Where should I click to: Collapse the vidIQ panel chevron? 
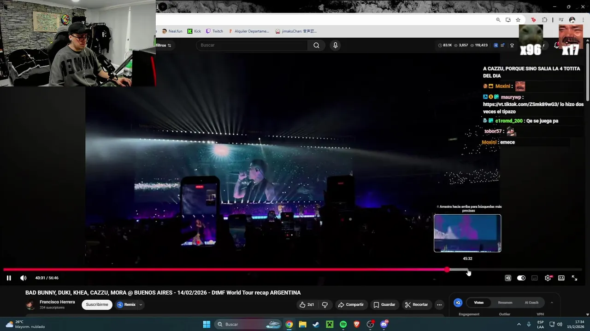coord(552,302)
